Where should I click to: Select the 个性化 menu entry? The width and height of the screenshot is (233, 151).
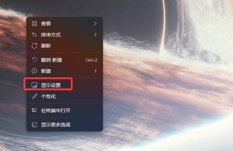(64, 96)
